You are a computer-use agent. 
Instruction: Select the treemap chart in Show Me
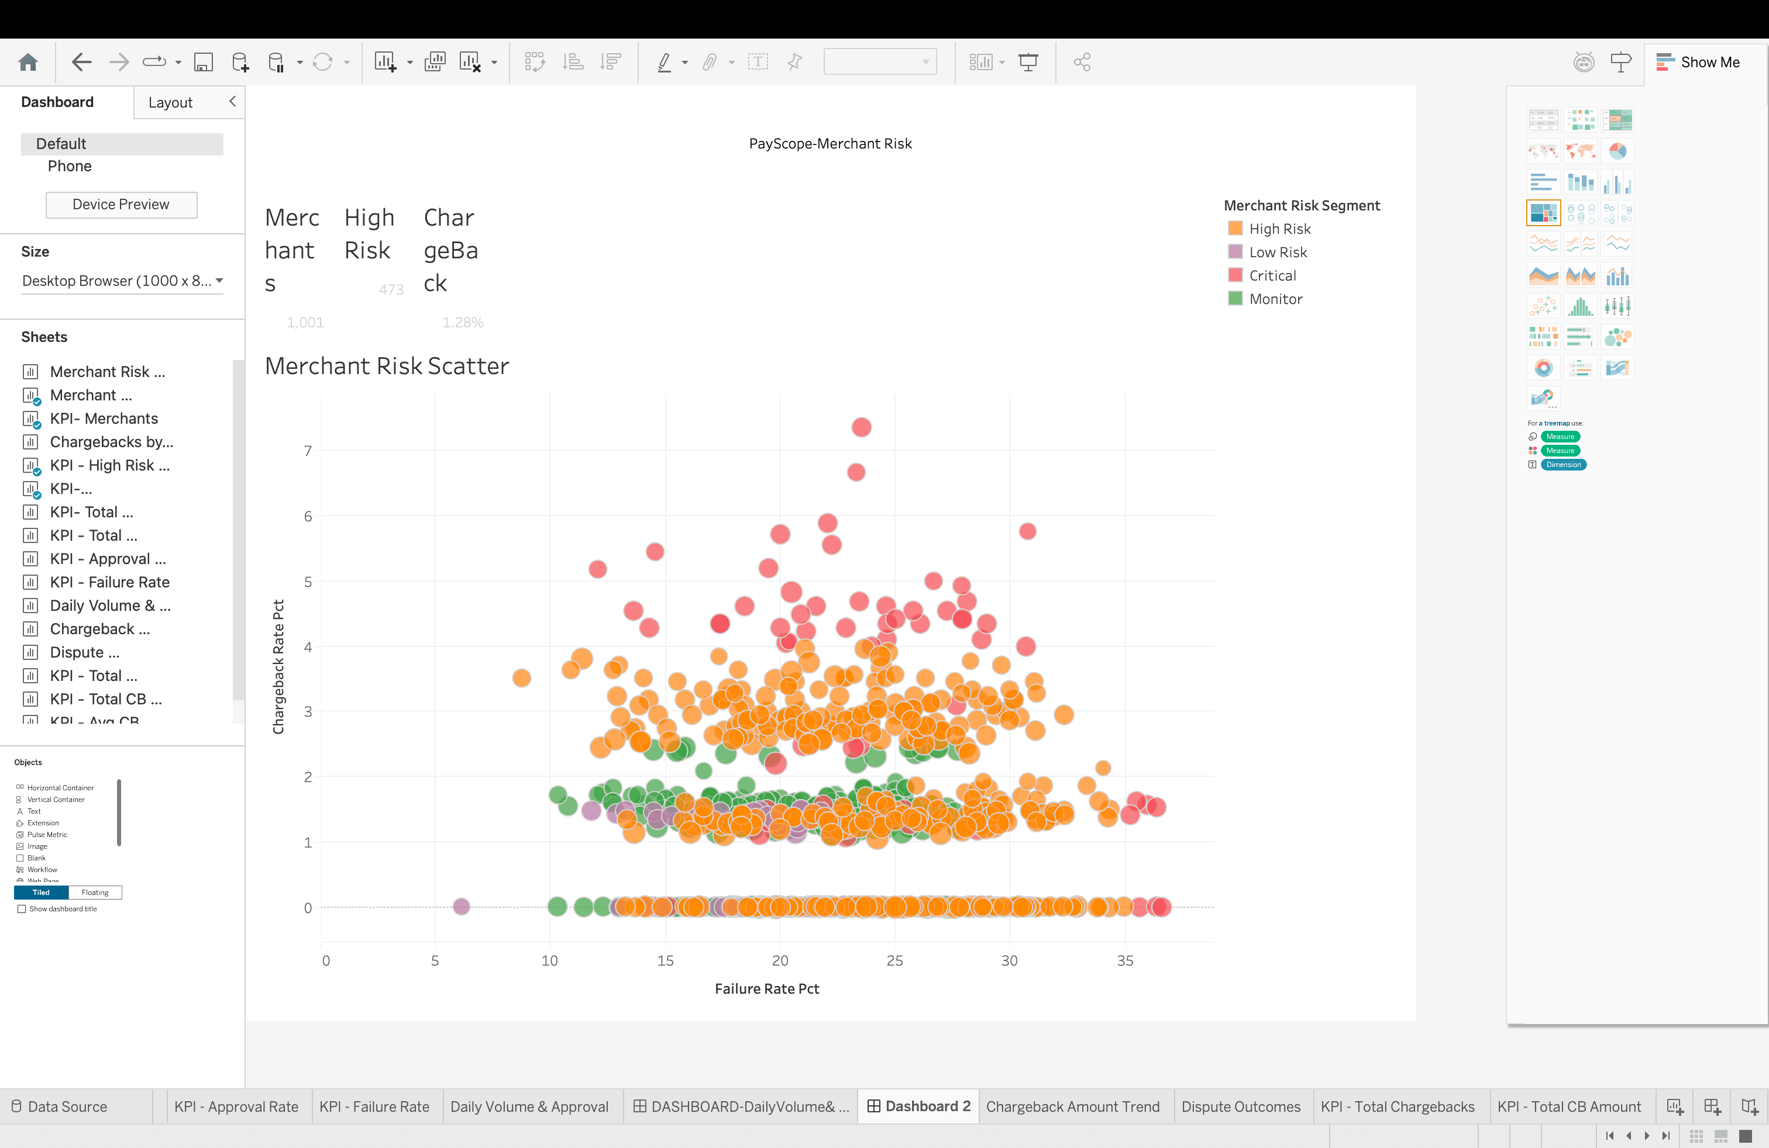(x=1543, y=213)
